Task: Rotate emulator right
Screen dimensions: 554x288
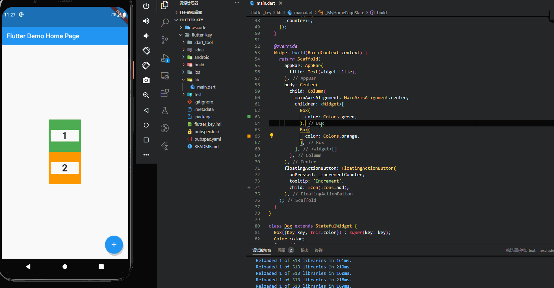Action: [x=146, y=66]
